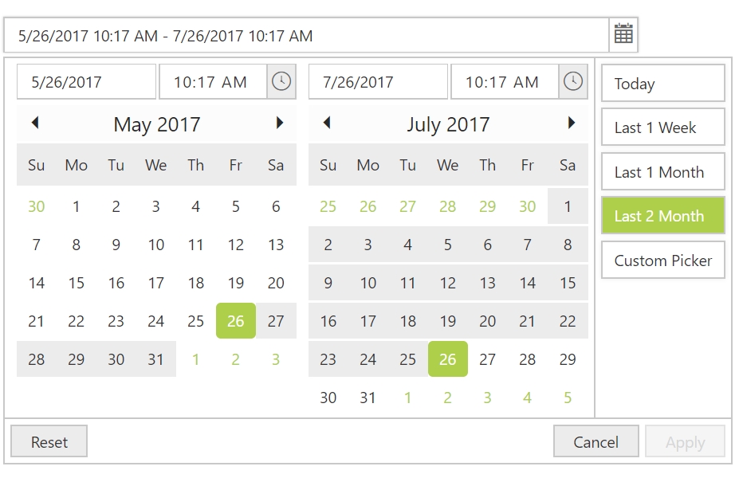Screen dimensions: 739x478
Task: Go to previous month from July 2017
Action: (327, 123)
